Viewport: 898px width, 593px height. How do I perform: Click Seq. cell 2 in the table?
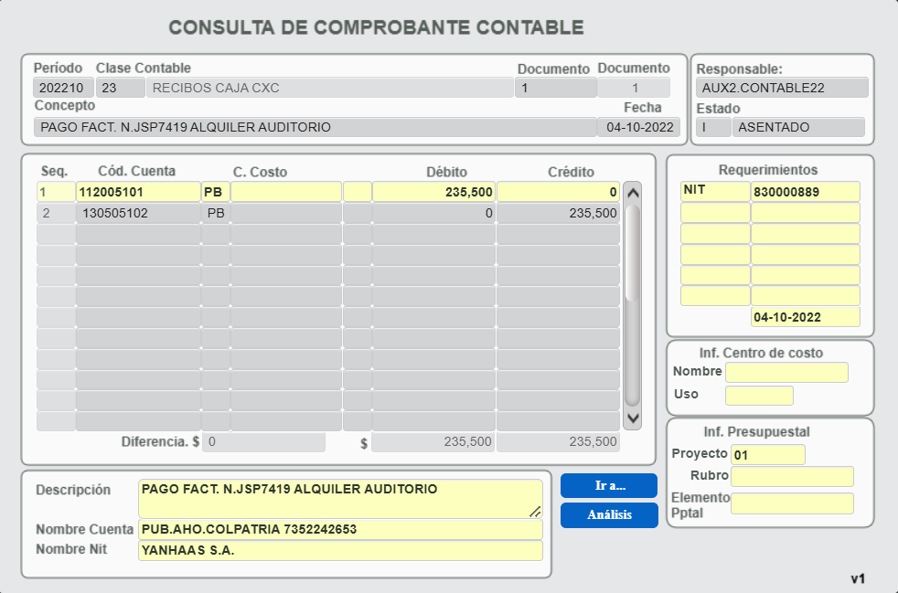coord(56,214)
